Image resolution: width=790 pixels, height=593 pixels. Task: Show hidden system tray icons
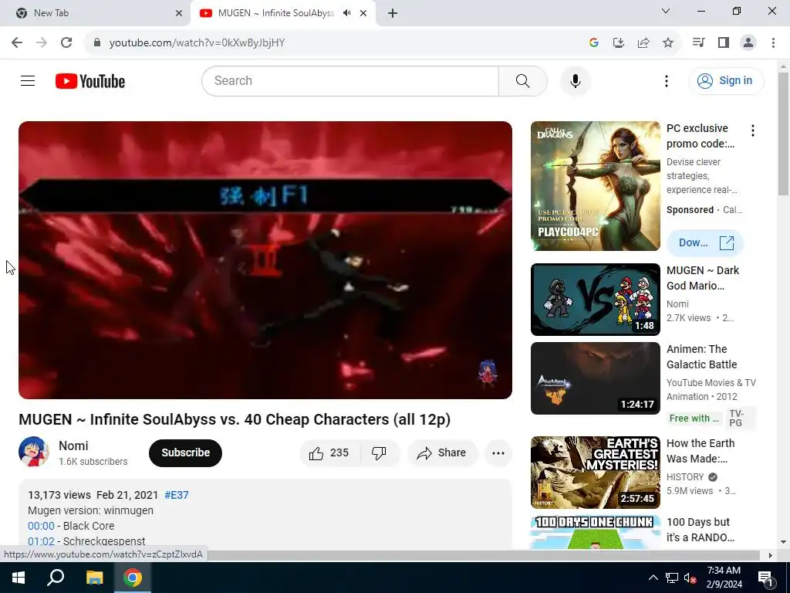point(653,578)
